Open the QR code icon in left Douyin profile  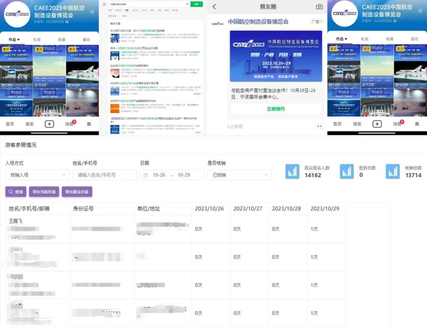point(67,22)
